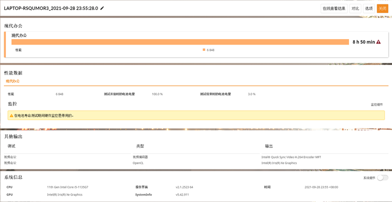Click the 类型 column header

click(x=140, y=146)
